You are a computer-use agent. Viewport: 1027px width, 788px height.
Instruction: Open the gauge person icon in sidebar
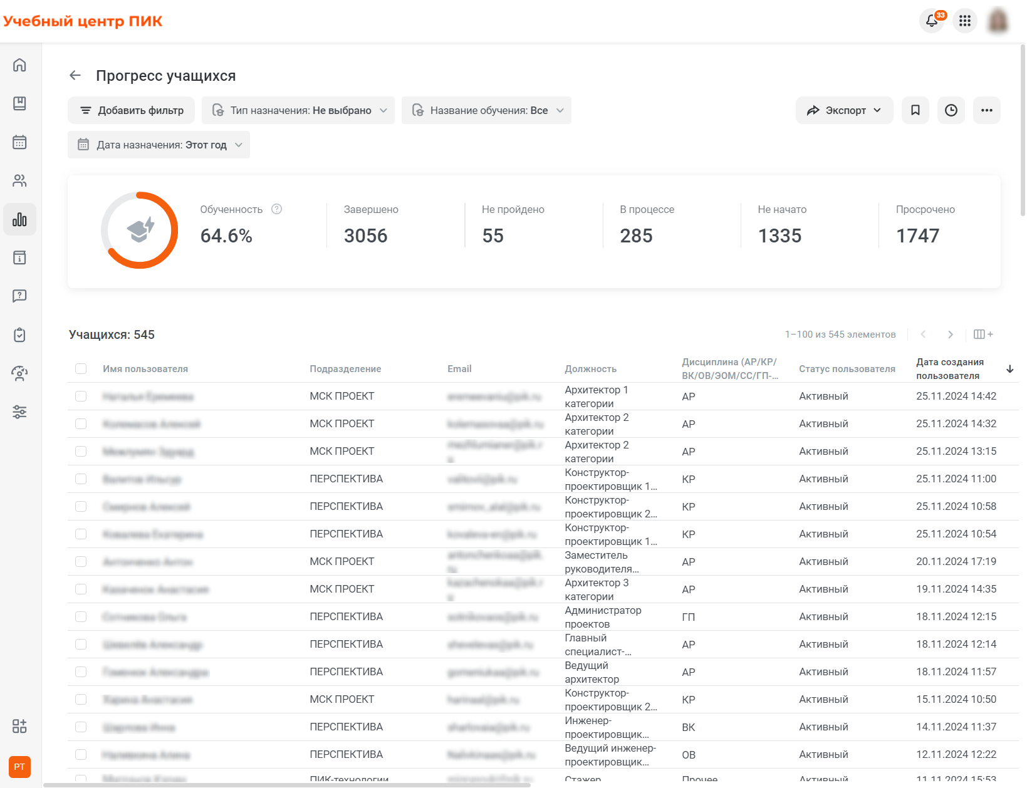19,374
